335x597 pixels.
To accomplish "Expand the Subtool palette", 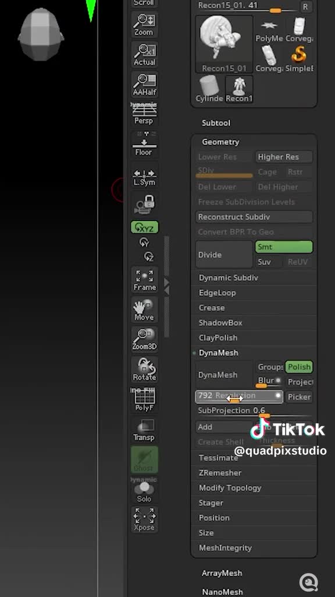I will point(216,123).
